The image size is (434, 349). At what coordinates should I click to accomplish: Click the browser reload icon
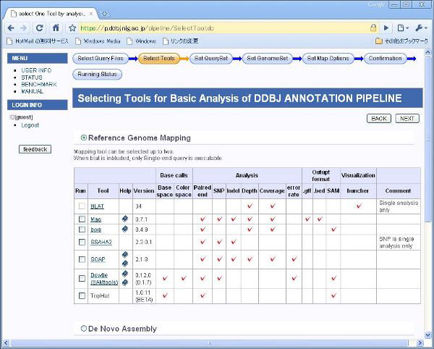click(40, 28)
